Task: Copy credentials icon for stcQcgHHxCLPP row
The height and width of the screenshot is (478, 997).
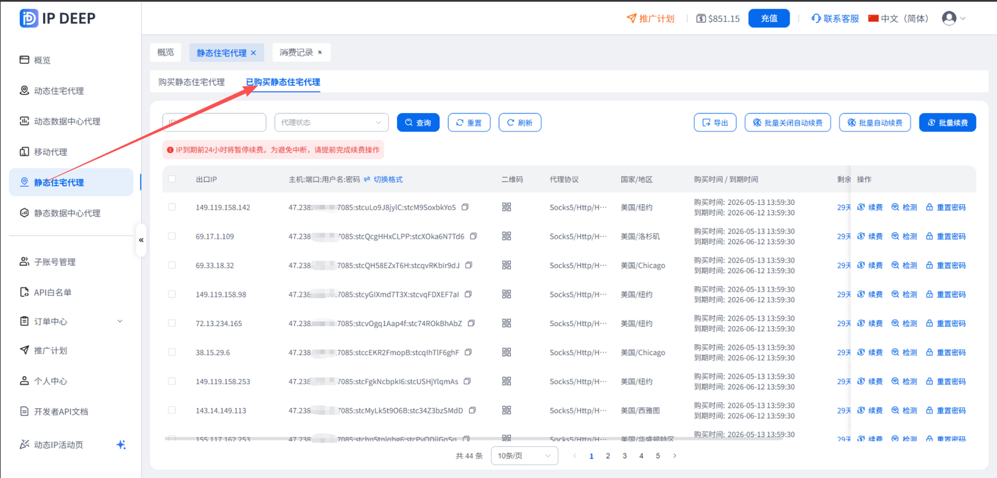Action: tap(474, 236)
